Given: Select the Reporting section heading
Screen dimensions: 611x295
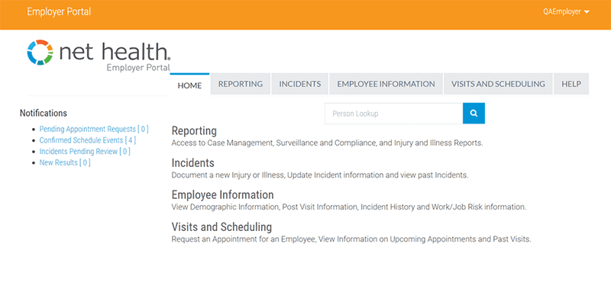Looking at the screenshot, I should click(x=194, y=130).
